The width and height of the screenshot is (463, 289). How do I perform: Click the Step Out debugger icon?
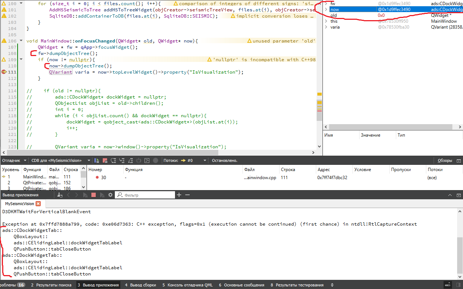(130, 160)
